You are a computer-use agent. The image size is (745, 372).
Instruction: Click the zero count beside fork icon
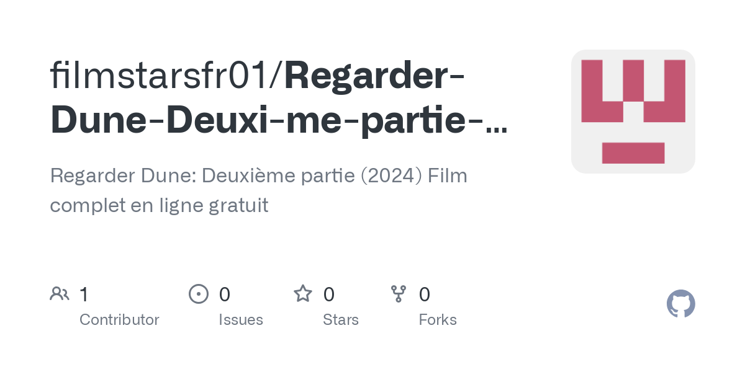click(425, 294)
